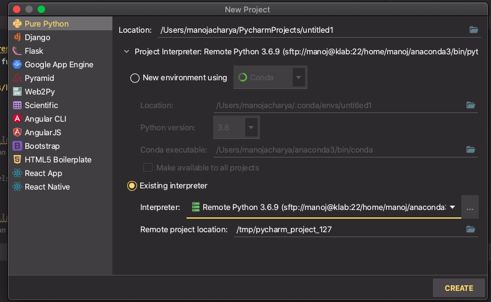Click the Web2Py icon
The height and width of the screenshot is (302, 491).
coord(17,91)
